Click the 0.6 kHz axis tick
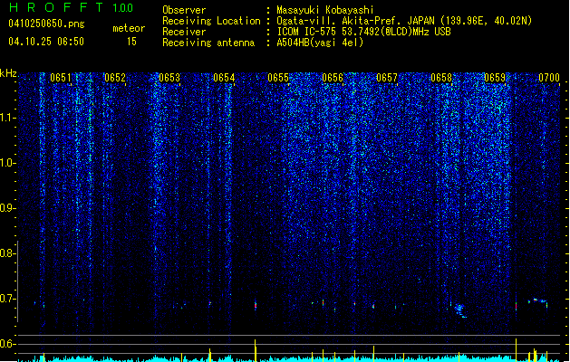The height and width of the screenshot is (362, 570). 7,344
